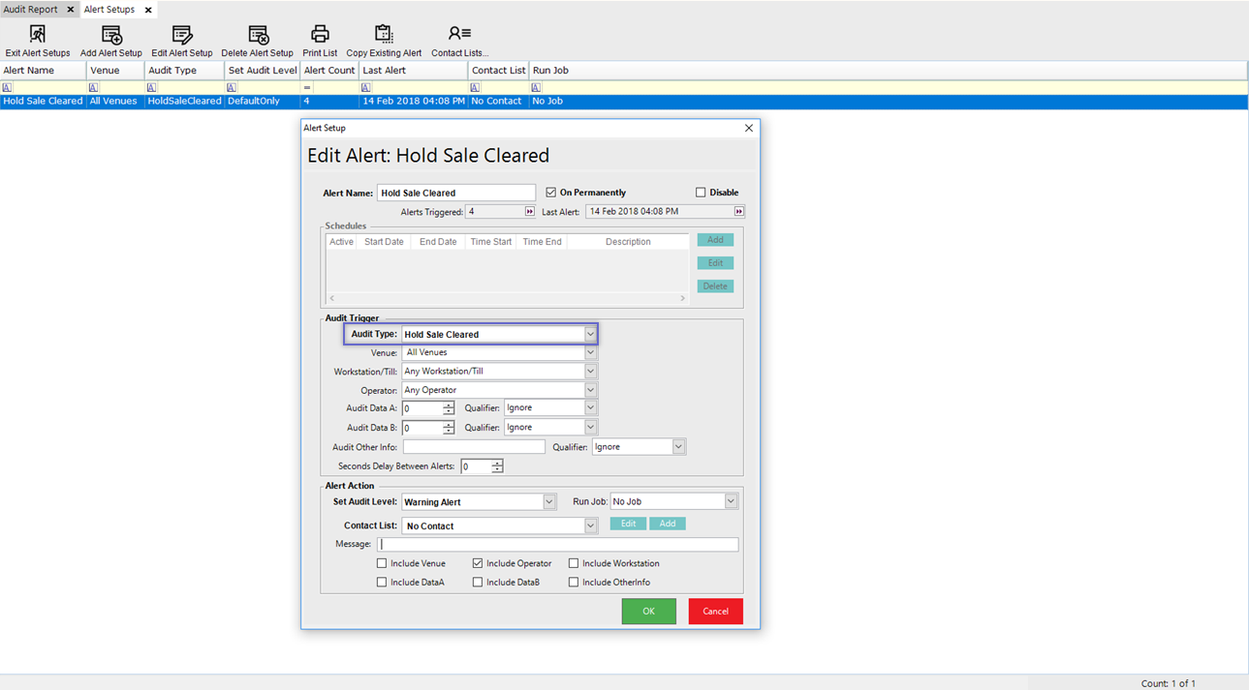Expand the Audit Type dropdown
The height and width of the screenshot is (690, 1249).
[x=589, y=335]
